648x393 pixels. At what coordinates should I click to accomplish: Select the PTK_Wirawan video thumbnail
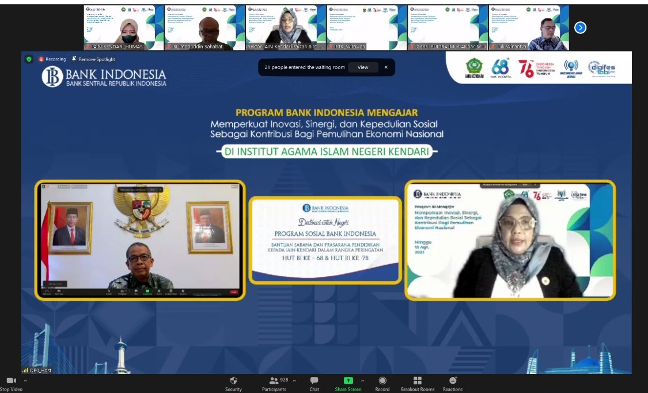[366, 28]
